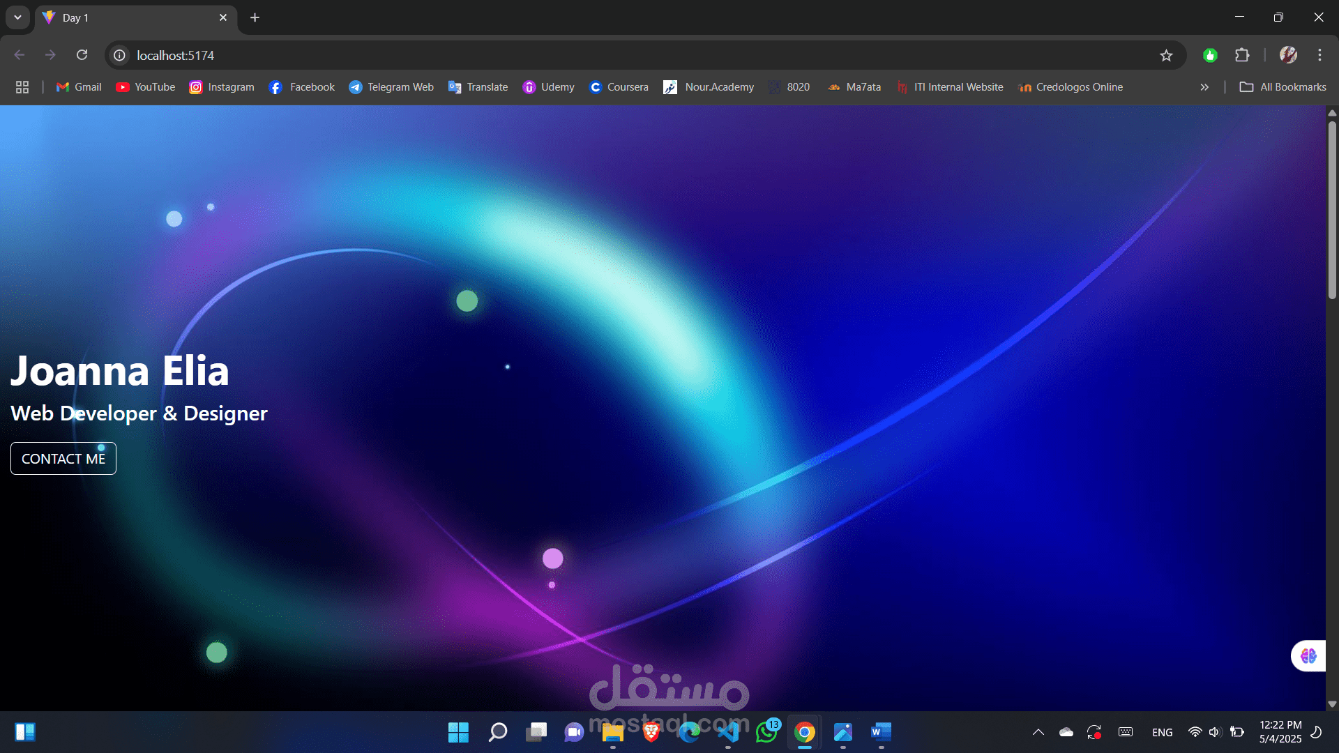Image resolution: width=1339 pixels, height=753 pixels.
Task: Click the page vertical scrollbar thumb
Action: point(1332,209)
